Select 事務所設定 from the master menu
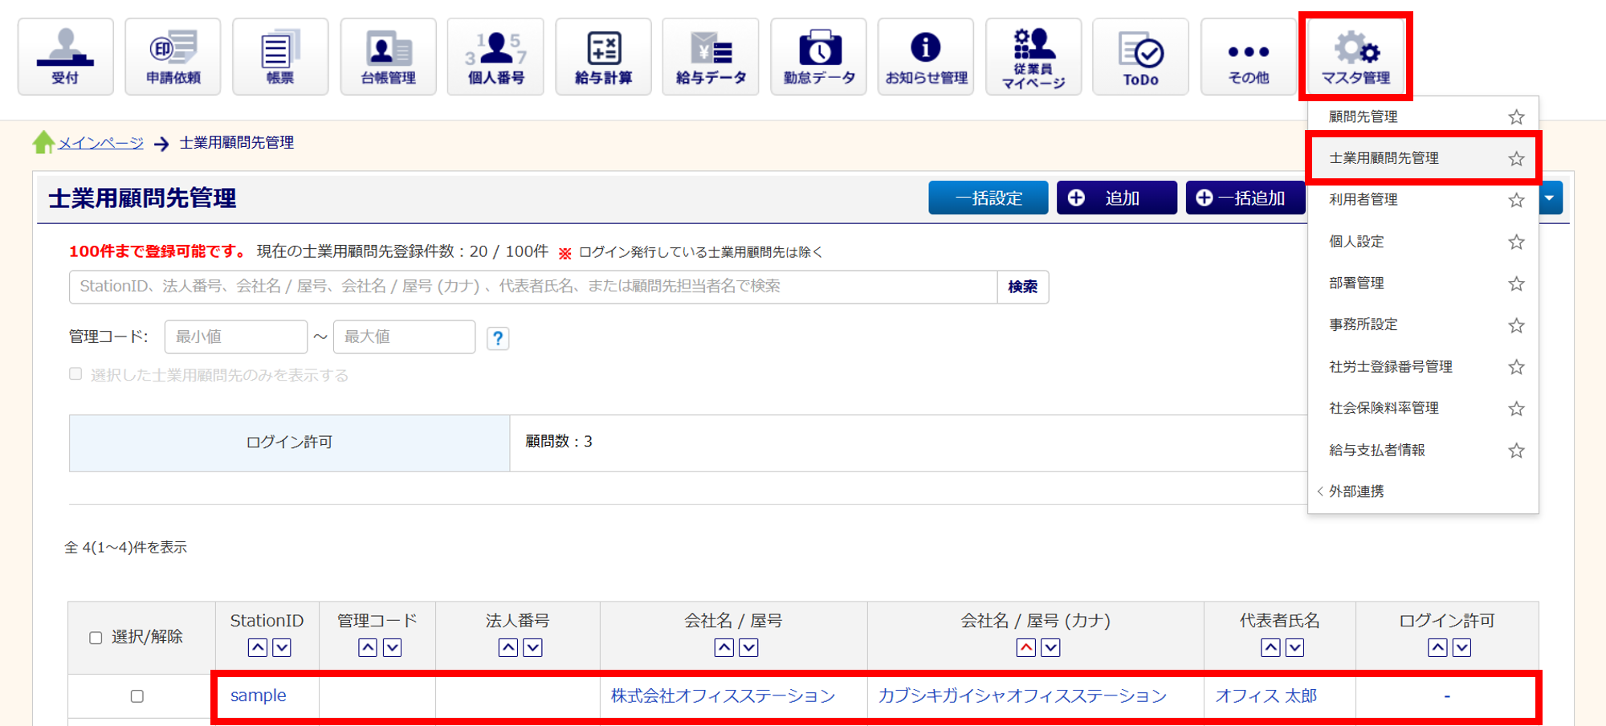Screen dimensions: 1606x726 click(x=1363, y=324)
